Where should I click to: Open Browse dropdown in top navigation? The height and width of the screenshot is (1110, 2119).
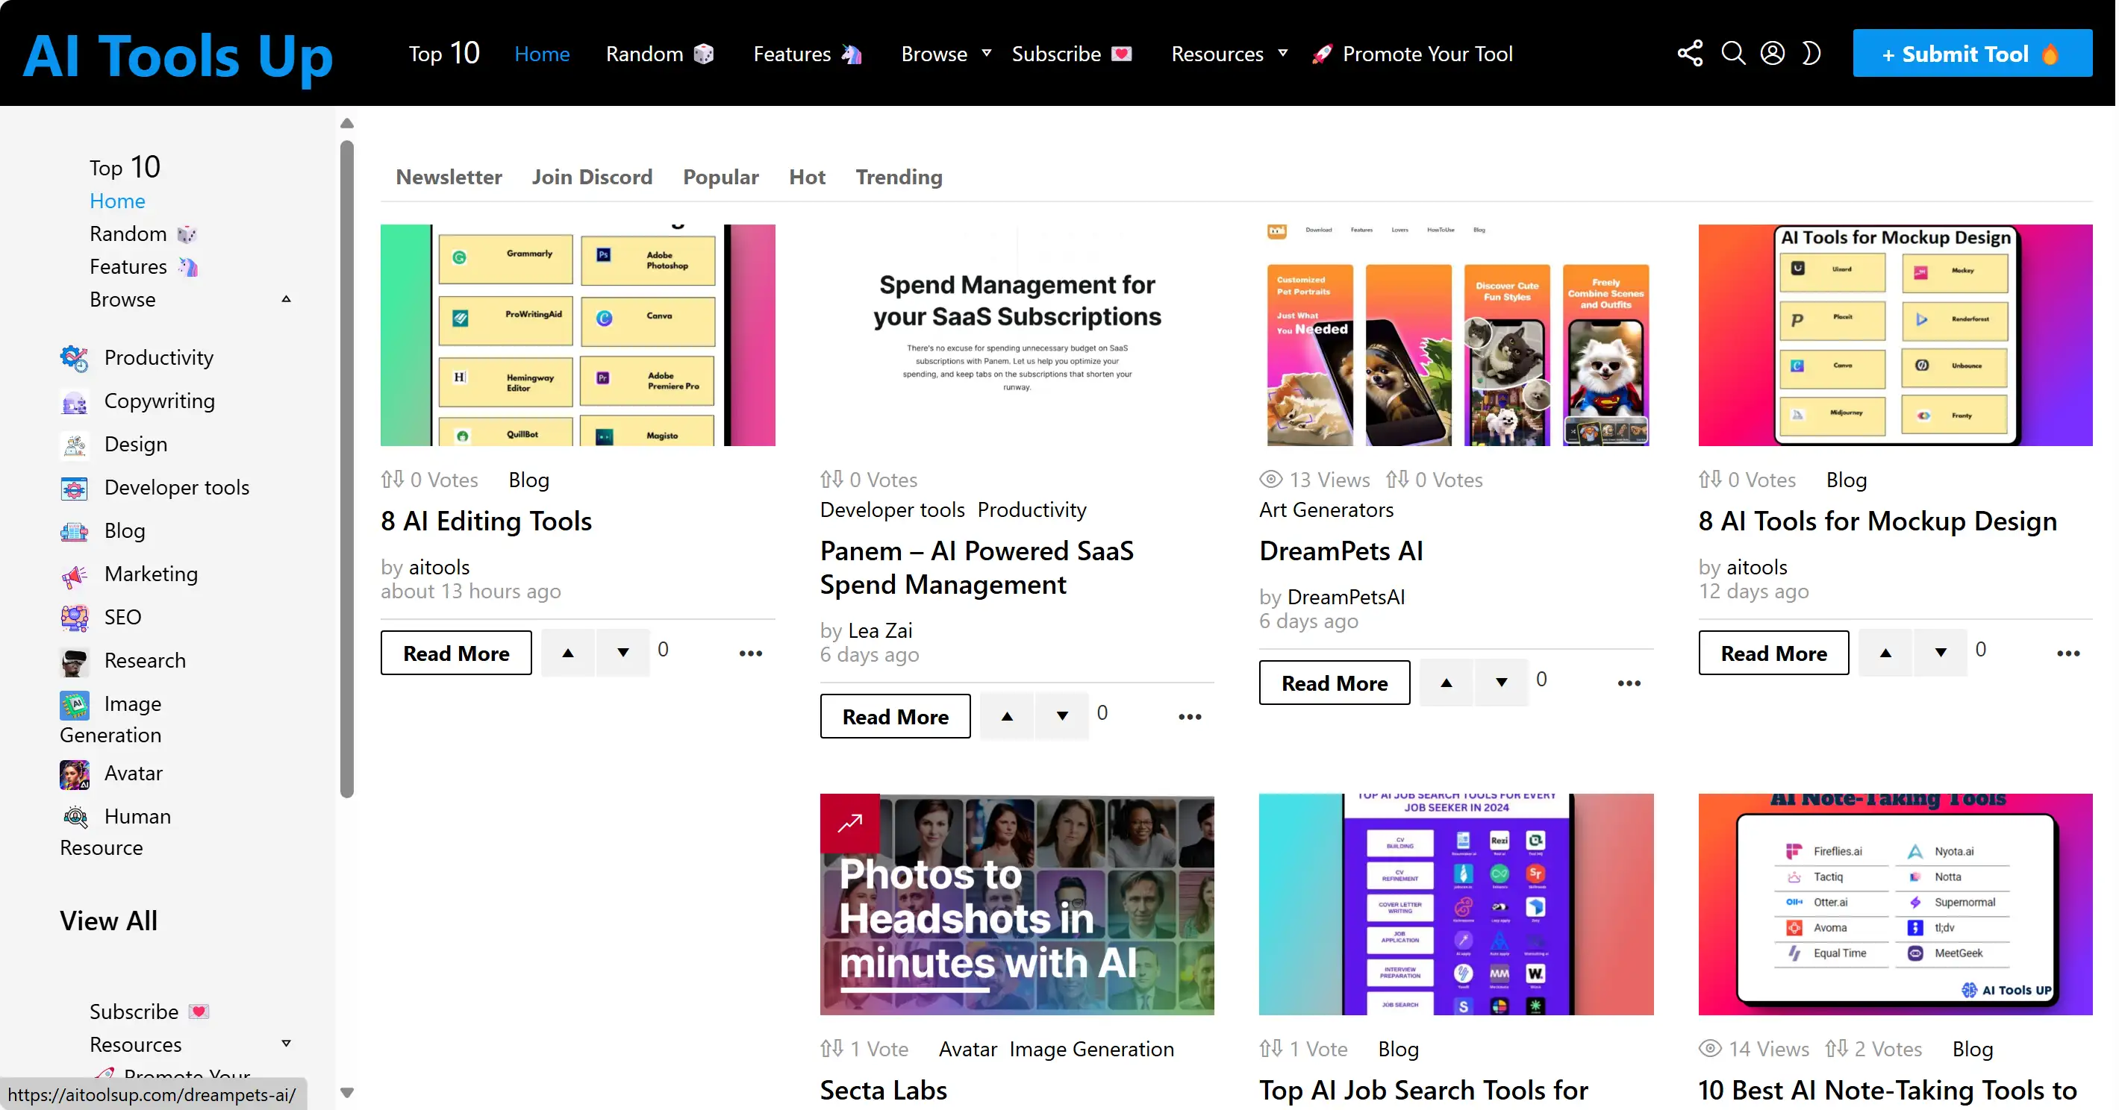point(946,54)
